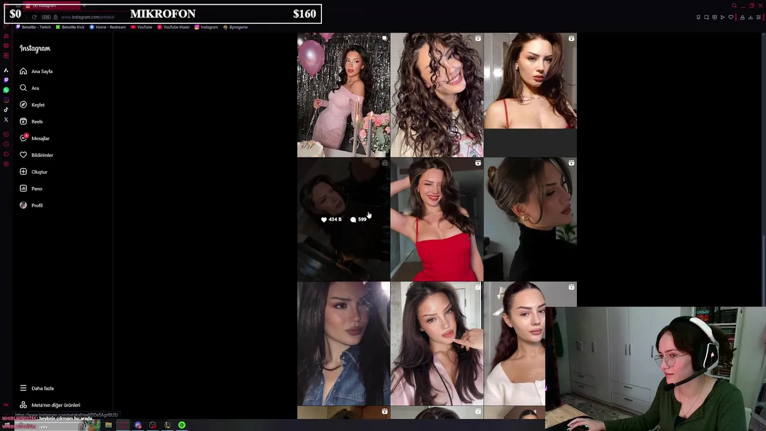
Task: Click Twitch icon in browser sidebar
Action: pos(6,80)
